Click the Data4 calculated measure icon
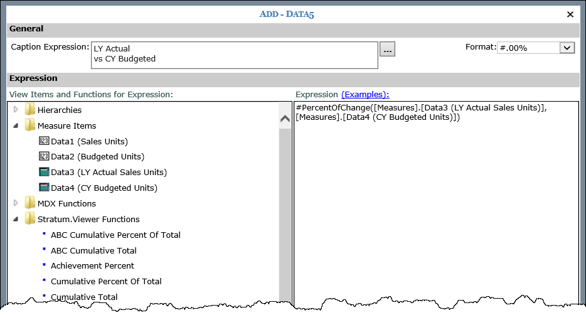 44,188
